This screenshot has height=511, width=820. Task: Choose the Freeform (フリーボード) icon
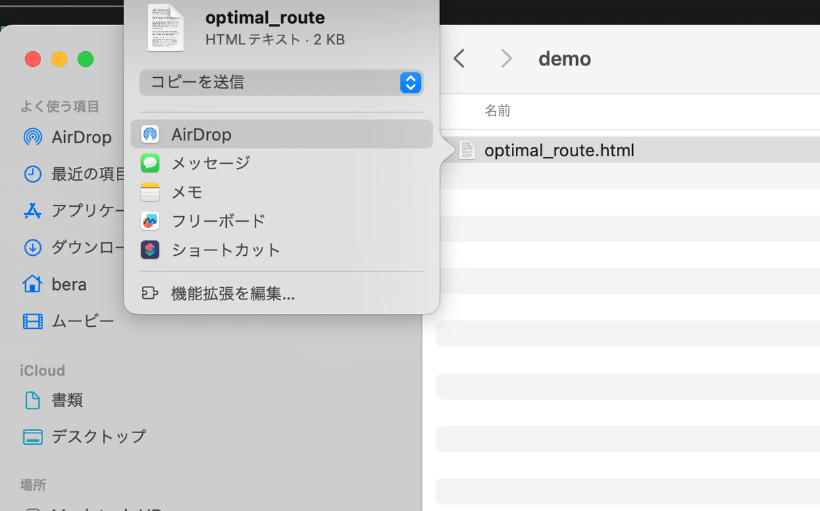150,221
